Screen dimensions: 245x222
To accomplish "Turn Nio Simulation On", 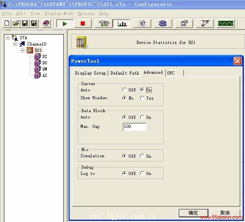I will [142, 156].
